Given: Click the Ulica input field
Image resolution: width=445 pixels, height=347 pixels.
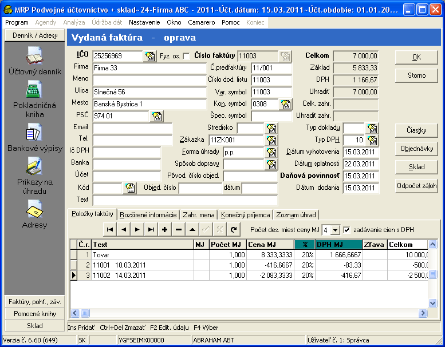Looking at the screenshot, I should [149, 92].
